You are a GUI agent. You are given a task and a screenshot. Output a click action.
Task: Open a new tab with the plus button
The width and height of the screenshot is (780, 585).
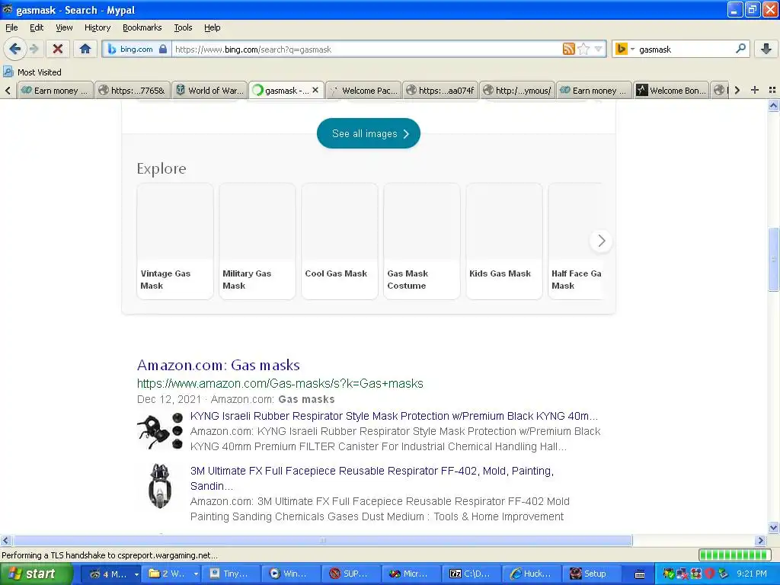[755, 90]
